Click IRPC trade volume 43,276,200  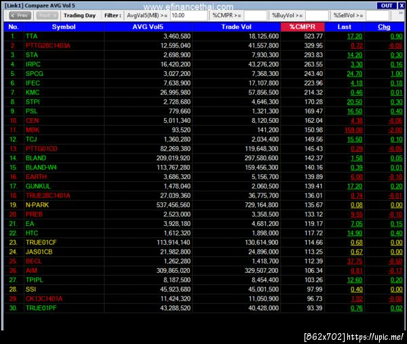263,64
